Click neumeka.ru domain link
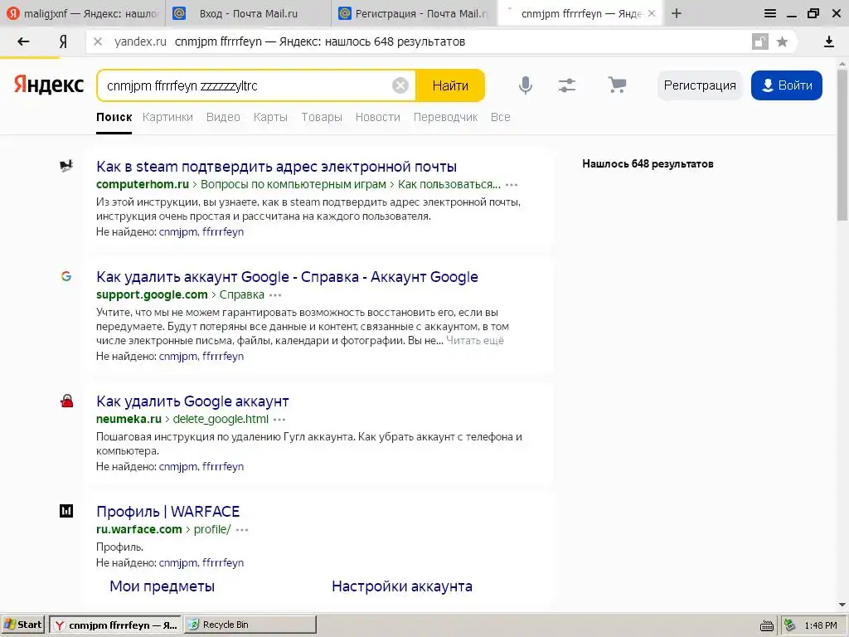849x637 pixels. click(129, 419)
